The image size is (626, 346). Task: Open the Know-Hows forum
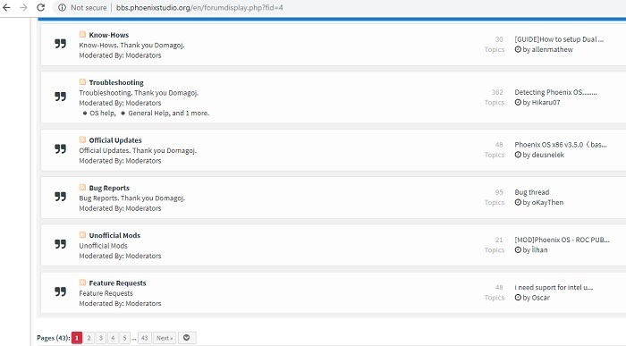(108, 35)
